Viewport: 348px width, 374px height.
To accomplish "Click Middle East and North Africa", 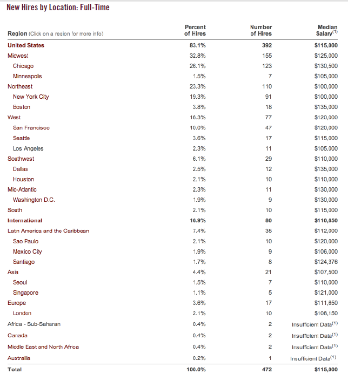I will pos(43,346).
